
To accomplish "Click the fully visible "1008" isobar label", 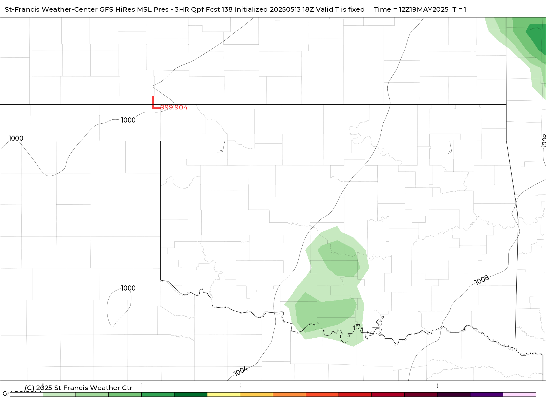I will pyautogui.click(x=482, y=280).
